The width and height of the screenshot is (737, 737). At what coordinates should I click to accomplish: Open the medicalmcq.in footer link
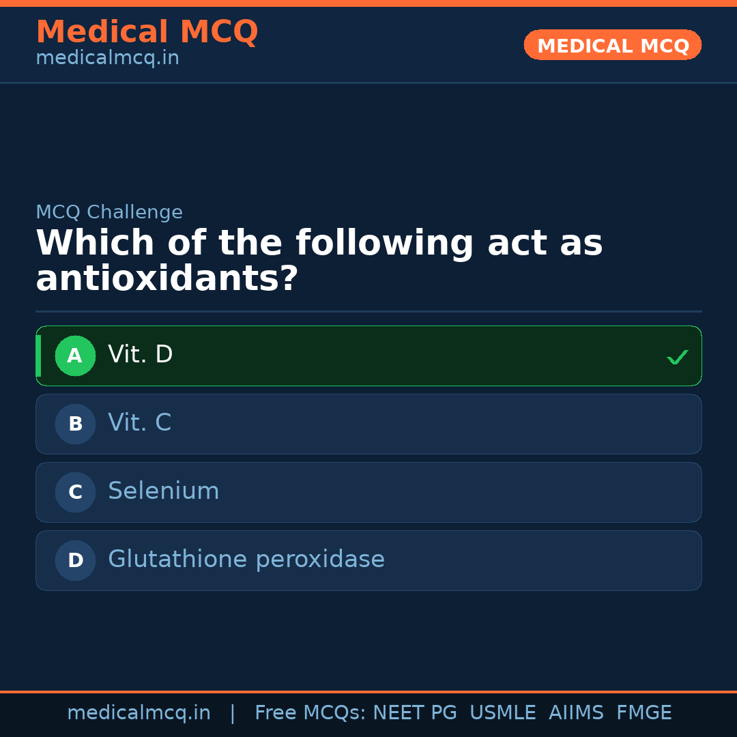(139, 712)
